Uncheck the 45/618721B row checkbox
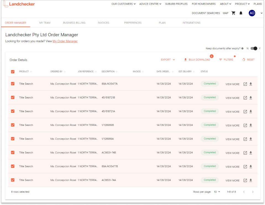 click(13, 97)
